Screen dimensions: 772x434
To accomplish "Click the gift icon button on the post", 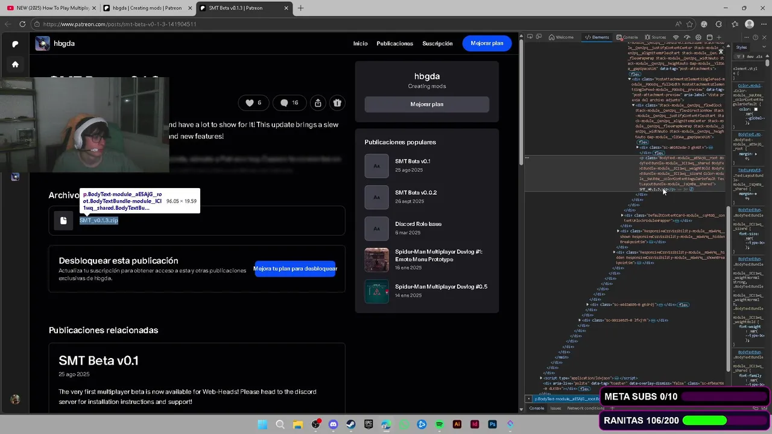I will coord(337,103).
